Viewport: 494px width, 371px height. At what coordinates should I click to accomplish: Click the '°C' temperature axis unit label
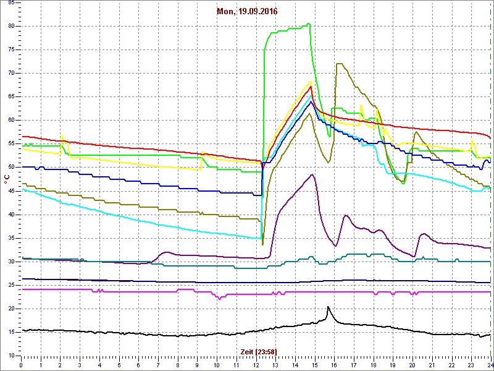(x=7, y=179)
